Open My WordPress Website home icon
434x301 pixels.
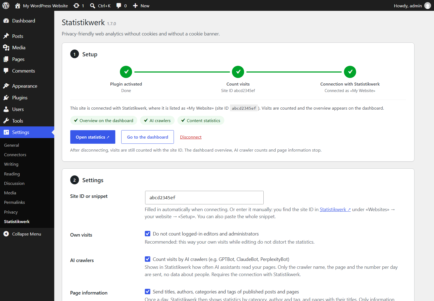[18, 6]
